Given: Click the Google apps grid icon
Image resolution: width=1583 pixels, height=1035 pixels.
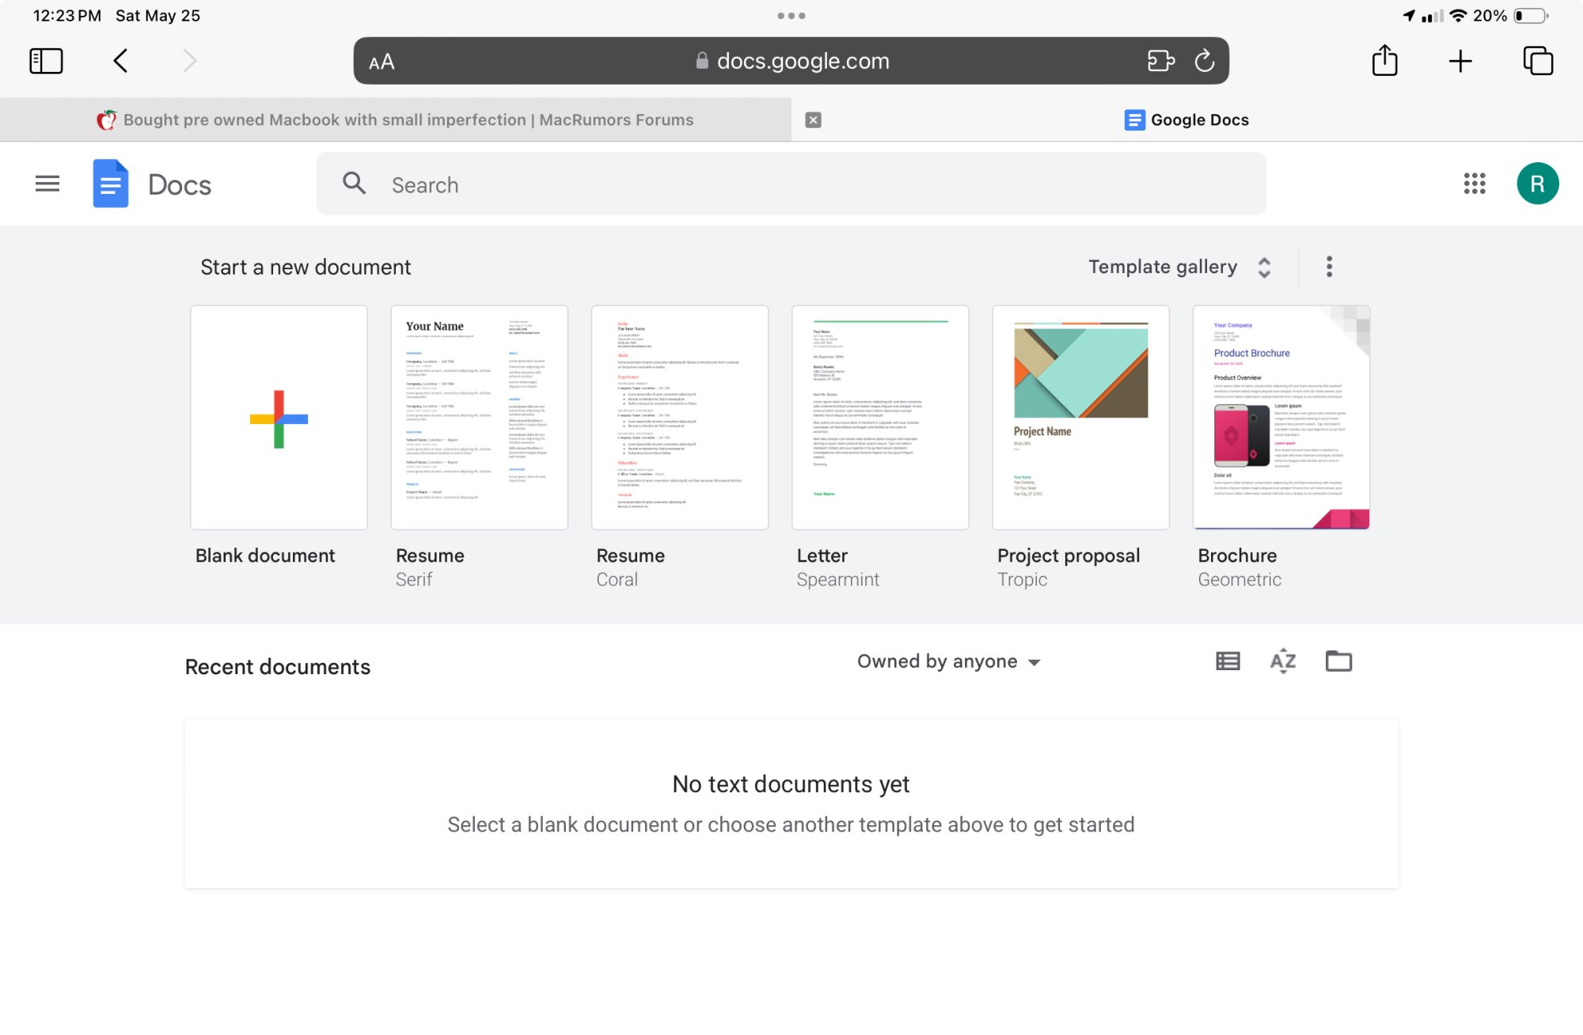Looking at the screenshot, I should click(x=1474, y=184).
